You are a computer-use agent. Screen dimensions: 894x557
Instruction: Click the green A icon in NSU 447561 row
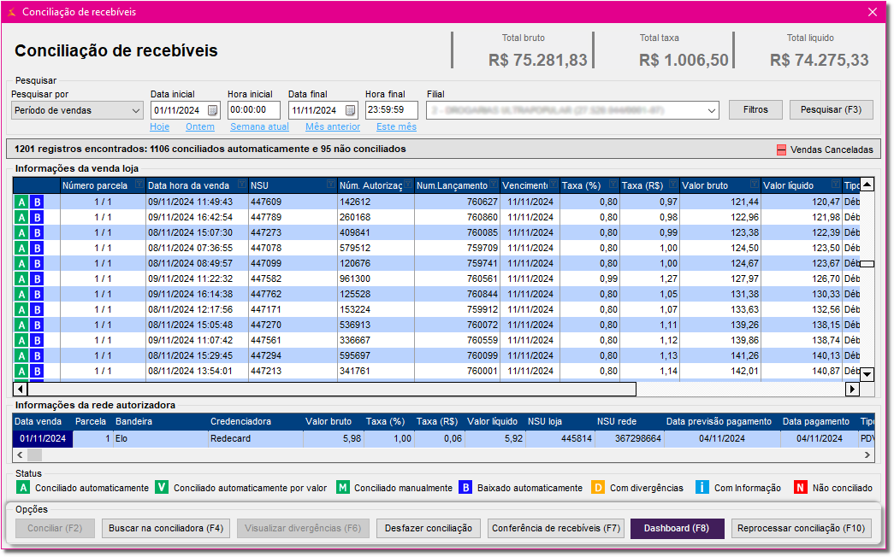21,341
